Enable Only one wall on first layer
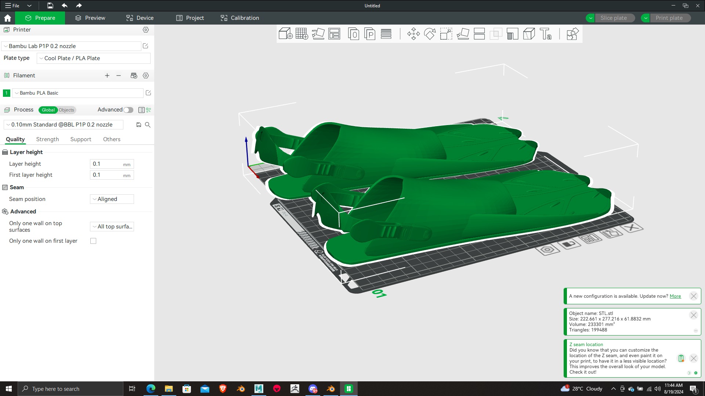This screenshot has width=705, height=396. coord(93,241)
